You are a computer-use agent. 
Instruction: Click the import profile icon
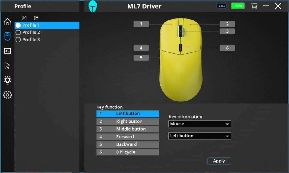pos(24,18)
